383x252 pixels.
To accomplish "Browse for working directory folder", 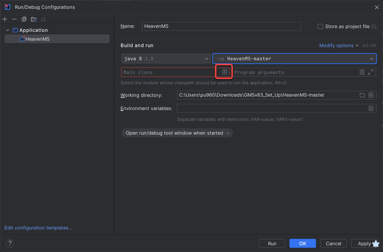I will click(x=362, y=95).
